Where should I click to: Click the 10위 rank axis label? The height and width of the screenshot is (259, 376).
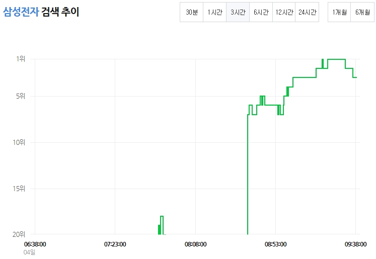(19, 142)
